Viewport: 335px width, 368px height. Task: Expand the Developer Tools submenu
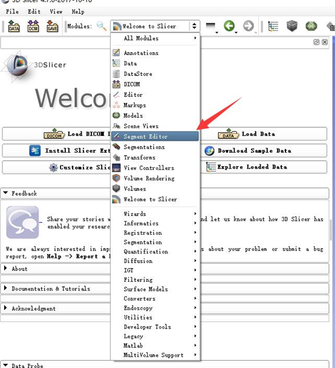(155, 327)
